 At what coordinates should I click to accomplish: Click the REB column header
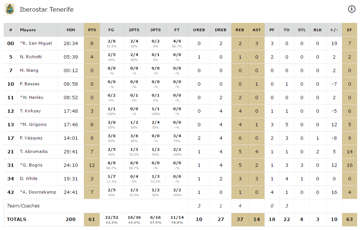(x=240, y=30)
